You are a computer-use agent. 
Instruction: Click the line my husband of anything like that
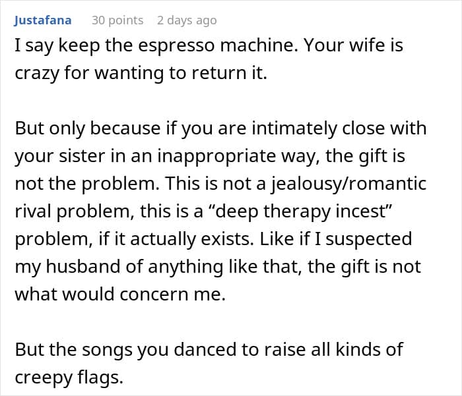click(x=218, y=267)
